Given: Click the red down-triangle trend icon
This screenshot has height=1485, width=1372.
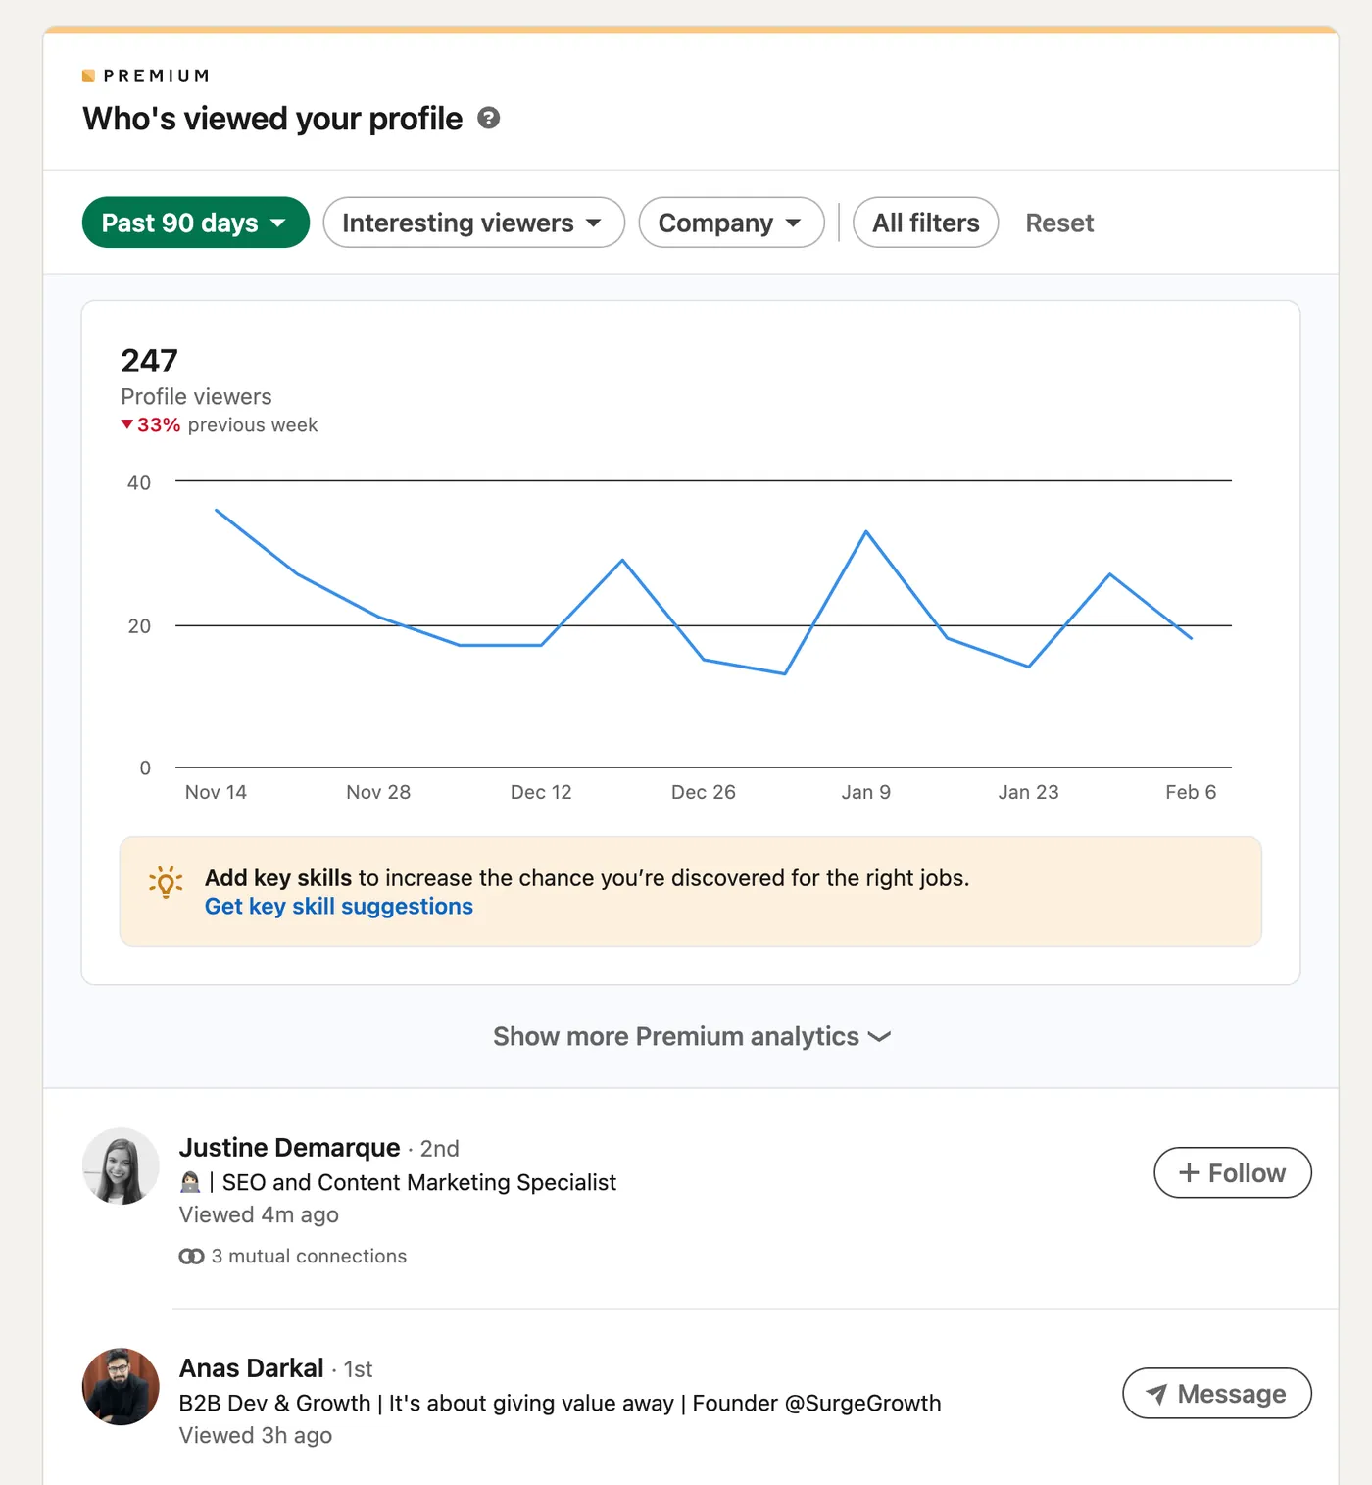Looking at the screenshot, I should click(126, 424).
